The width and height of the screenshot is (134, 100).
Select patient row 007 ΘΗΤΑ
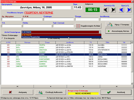[66, 59]
